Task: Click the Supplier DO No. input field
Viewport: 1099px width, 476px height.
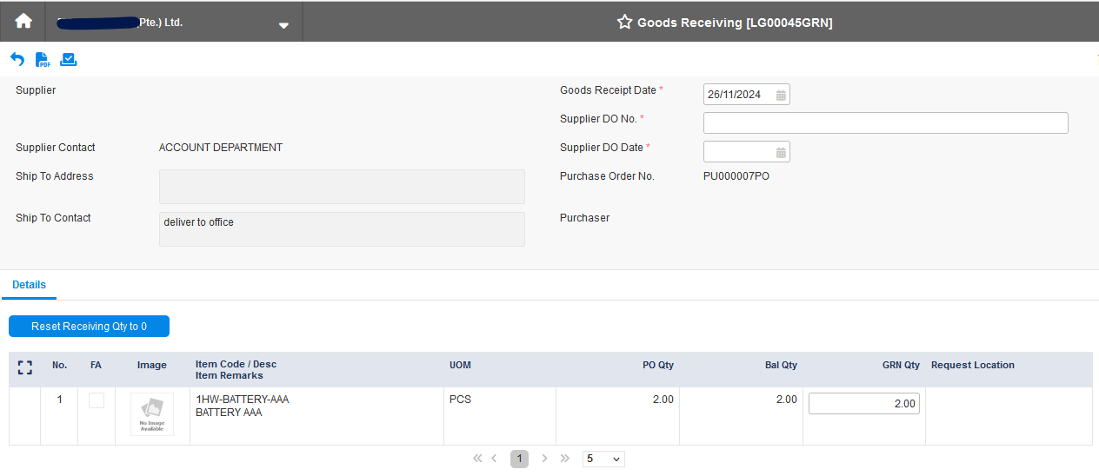Action: point(885,122)
